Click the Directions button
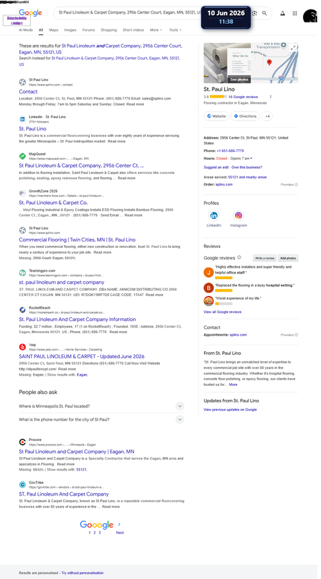Screen dimensions: 321x579 coord(245,116)
